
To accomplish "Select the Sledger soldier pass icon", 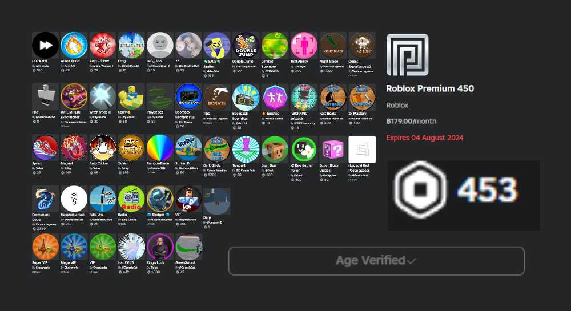I will [x=160, y=199].
